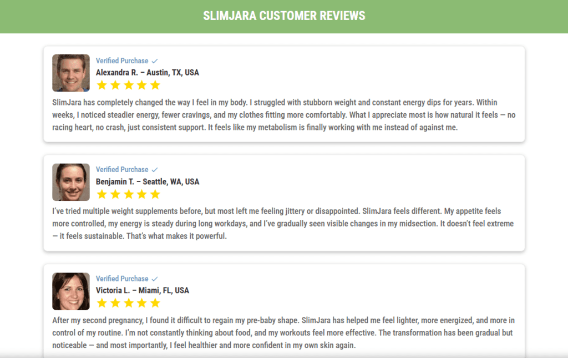The height and width of the screenshot is (358, 568).
Task: Click the checkmark beside Benjamin's Verified Purchase
Action: tap(155, 170)
